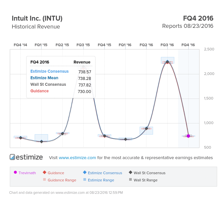Select the FQ1 '15 diamond data point
This screenshot has height=203, width=224.
[x=42, y=141]
